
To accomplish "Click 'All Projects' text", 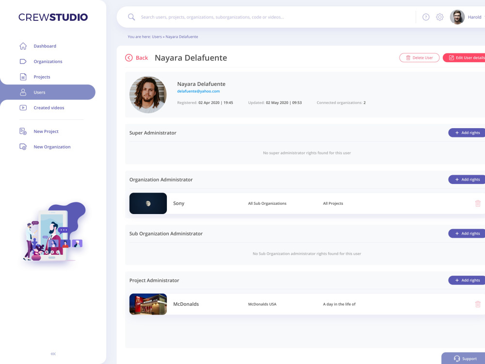I will pos(333,203).
